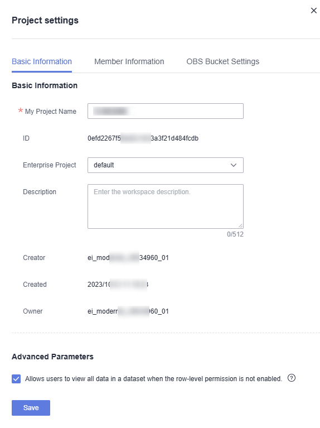The image size is (320, 428).
Task: Click the Created date value
Action: pyautogui.click(x=118, y=285)
